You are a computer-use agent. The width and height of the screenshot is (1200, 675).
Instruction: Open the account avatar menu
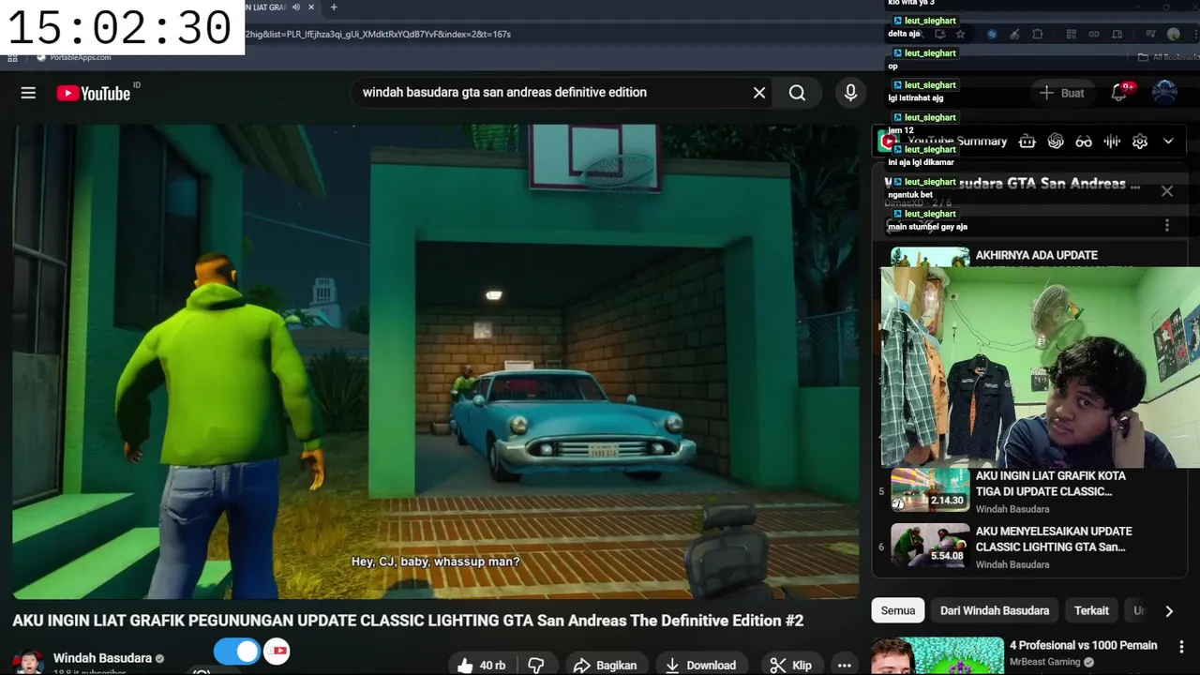[x=1164, y=93]
